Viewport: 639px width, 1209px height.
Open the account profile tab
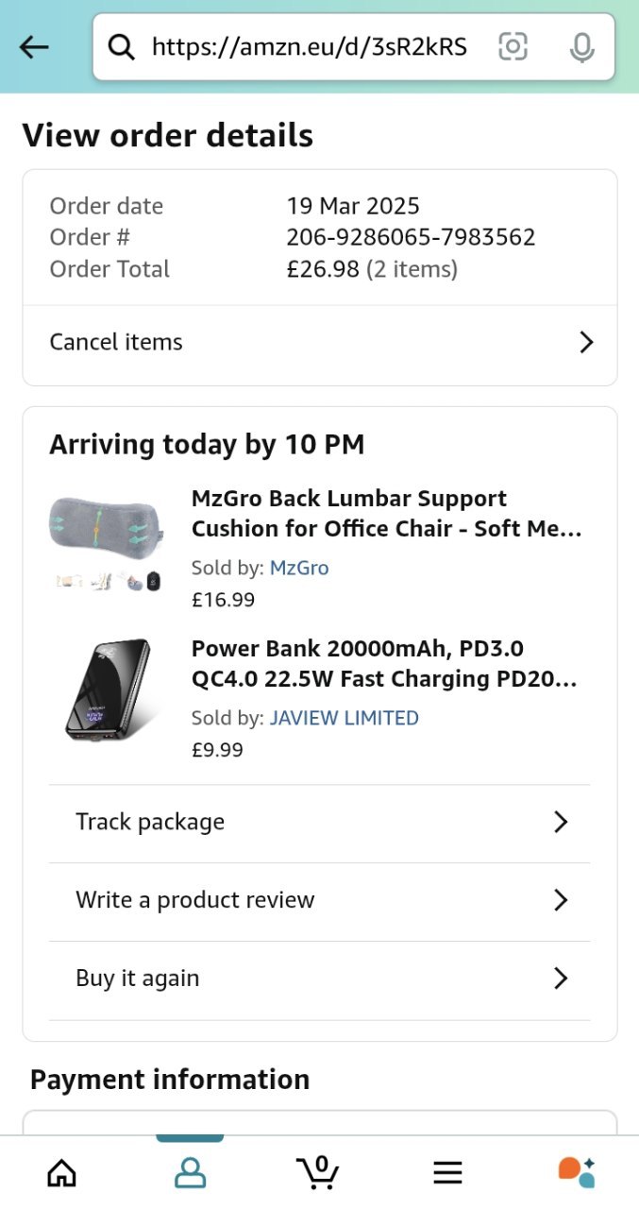coord(190,1173)
